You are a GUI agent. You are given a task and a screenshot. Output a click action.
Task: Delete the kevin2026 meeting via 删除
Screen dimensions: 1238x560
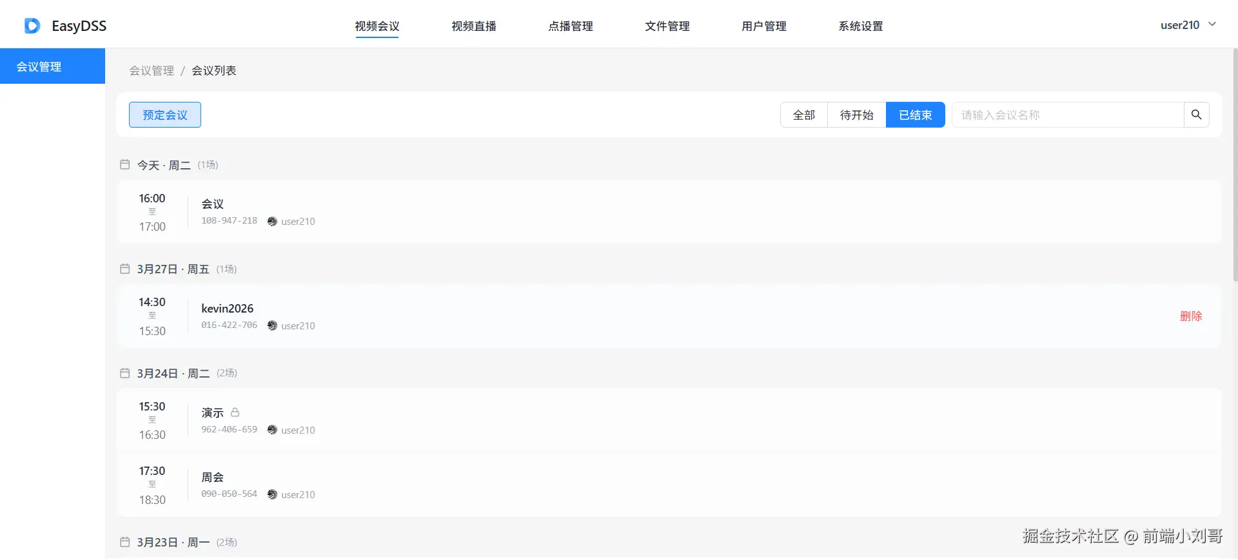pos(1191,316)
